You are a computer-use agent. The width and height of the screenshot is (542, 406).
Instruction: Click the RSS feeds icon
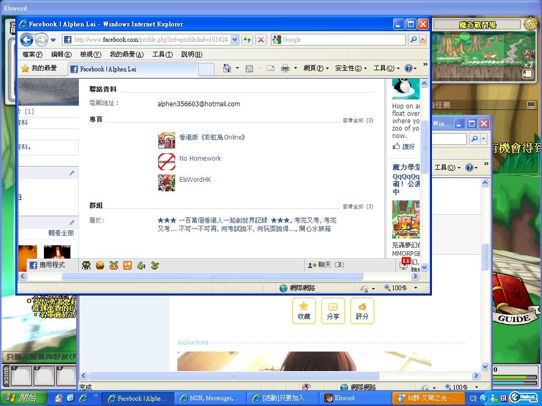249,68
